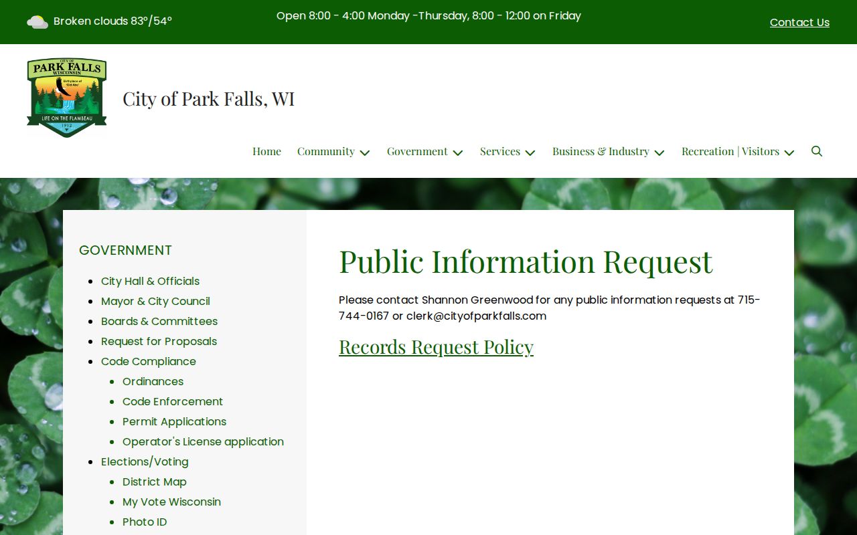Click the Park Falls city logo
This screenshot has height=535, width=857.
(67, 98)
